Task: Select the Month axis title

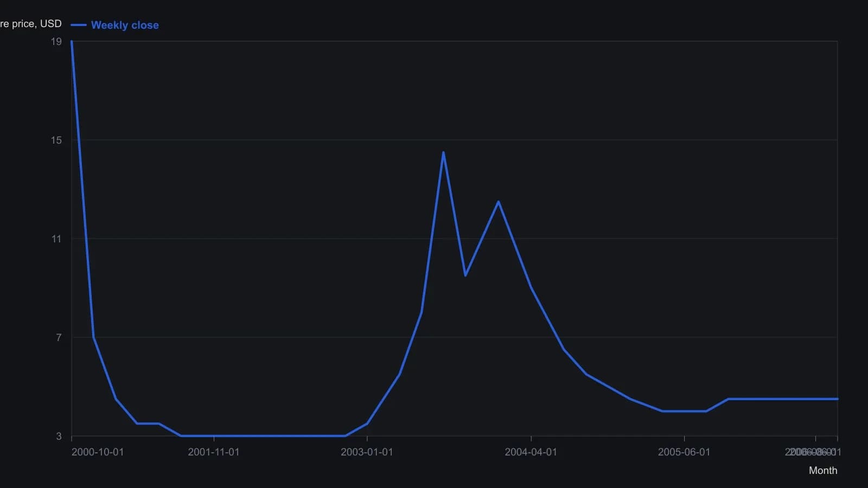Action: click(823, 471)
